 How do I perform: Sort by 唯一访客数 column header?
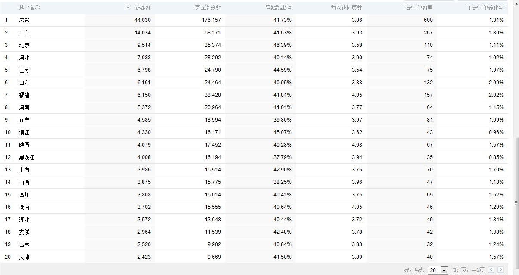[137, 8]
